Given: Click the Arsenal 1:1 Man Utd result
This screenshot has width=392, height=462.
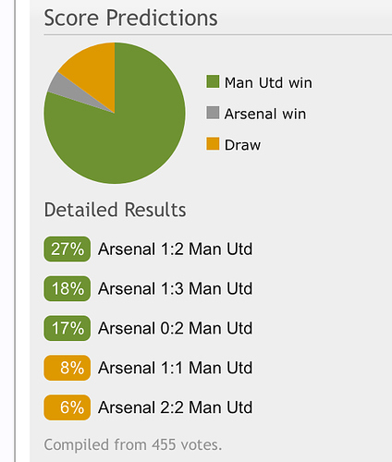Looking at the screenshot, I should [176, 368].
